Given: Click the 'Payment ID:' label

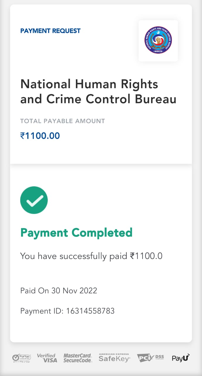Looking at the screenshot, I should pyautogui.click(x=42, y=311).
